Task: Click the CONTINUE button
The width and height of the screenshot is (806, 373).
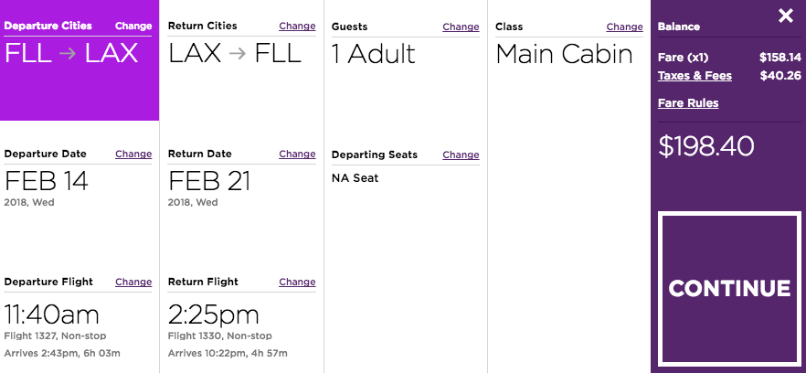Action: point(729,288)
